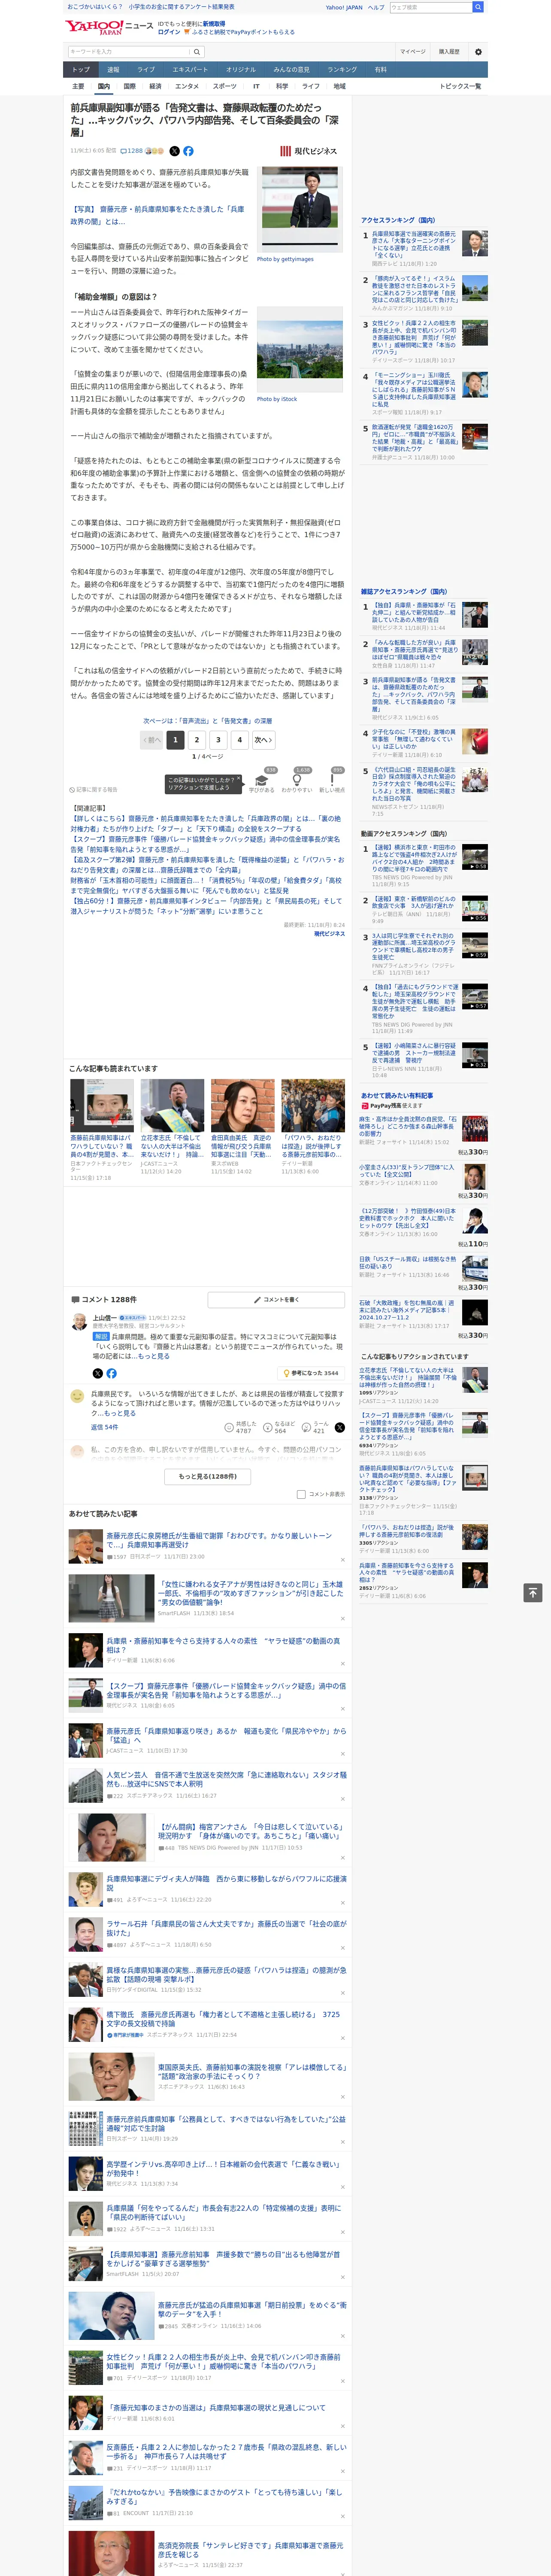Click ヘルプ link at top

coord(375,7)
